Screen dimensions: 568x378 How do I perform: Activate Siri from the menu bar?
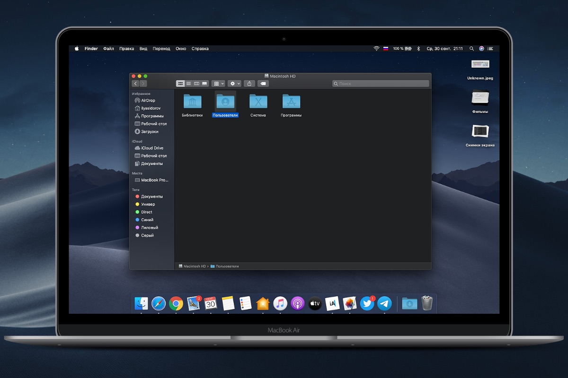click(x=481, y=49)
